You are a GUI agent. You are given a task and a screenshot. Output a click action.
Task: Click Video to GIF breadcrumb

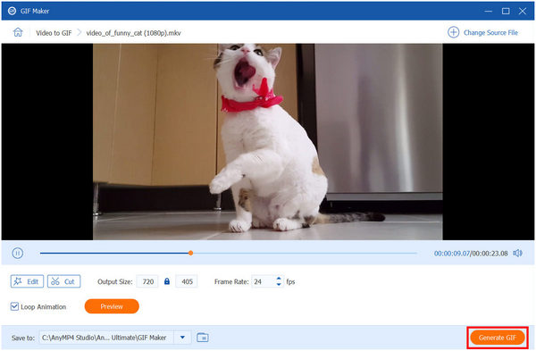point(54,33)
